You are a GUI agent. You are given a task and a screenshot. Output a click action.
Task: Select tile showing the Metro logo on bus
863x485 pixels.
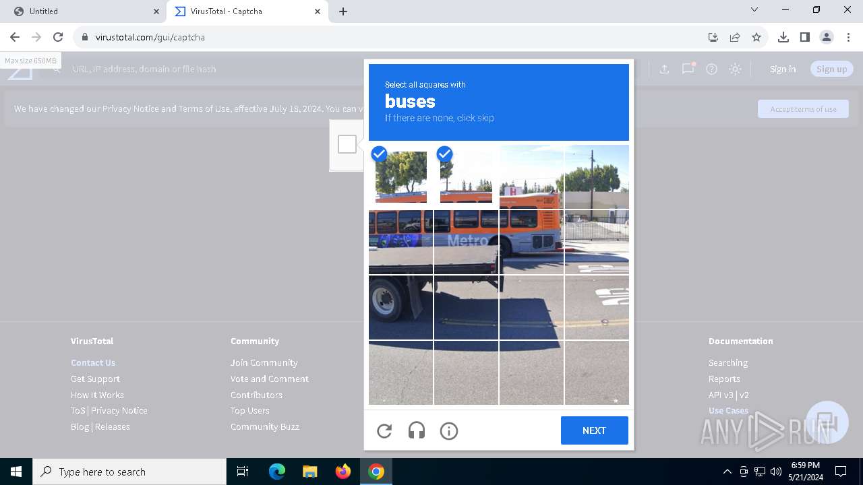466,242
